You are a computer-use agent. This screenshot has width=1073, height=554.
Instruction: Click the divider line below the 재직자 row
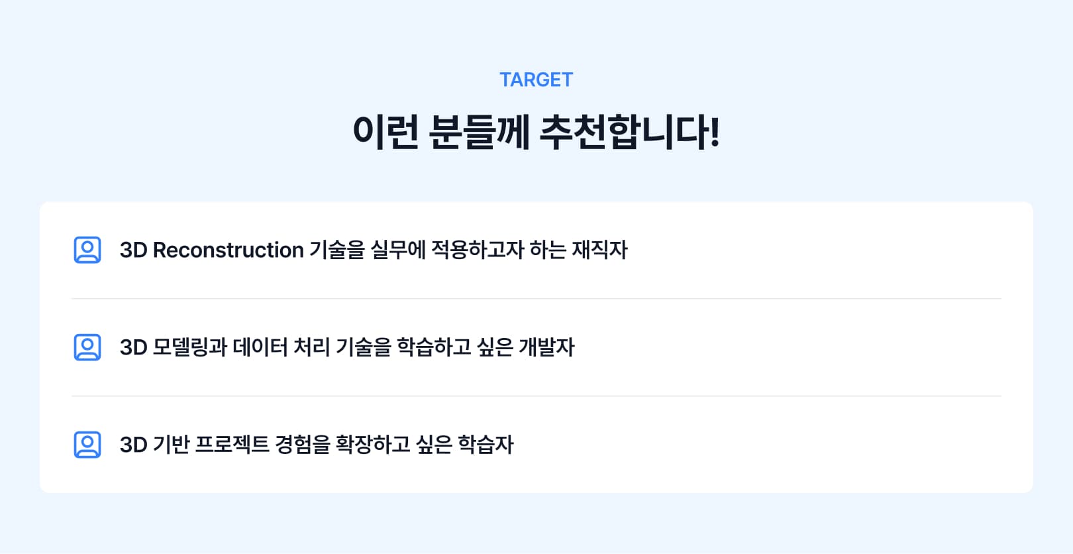click(536, 299)
